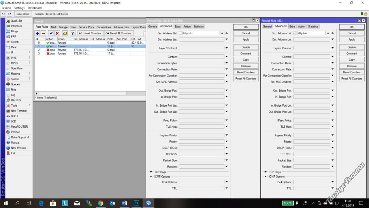Open the RADIUS sidebar entry
This screenshot has height=208, width=369.
16,100
